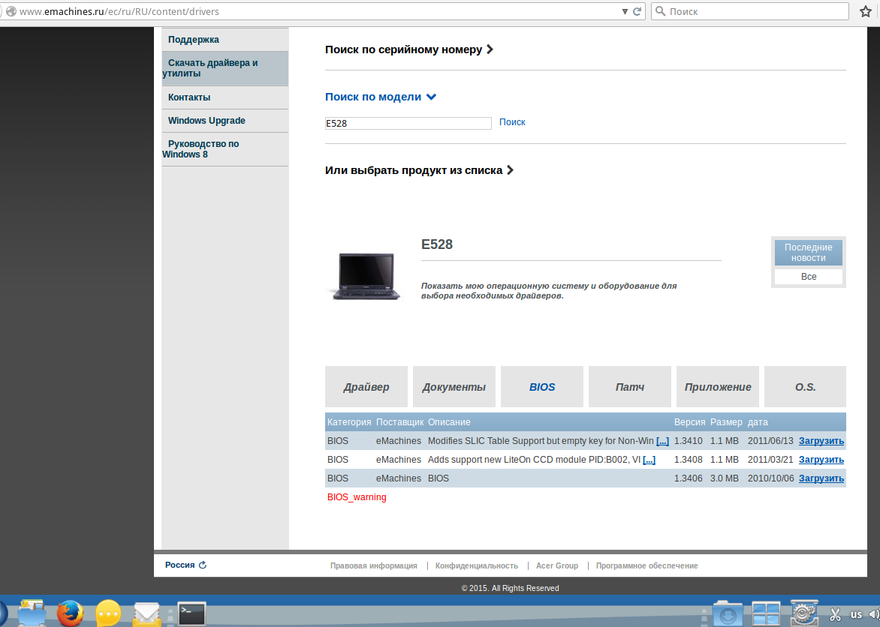Viewport: 880px width, 627px height.
Task: Click the '3.0 MB' size cell
Action: pyautogui.click(x=725, y=478)
